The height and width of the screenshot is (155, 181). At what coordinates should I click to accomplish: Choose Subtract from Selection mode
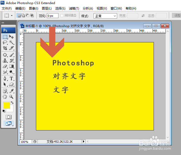(28, 16)
